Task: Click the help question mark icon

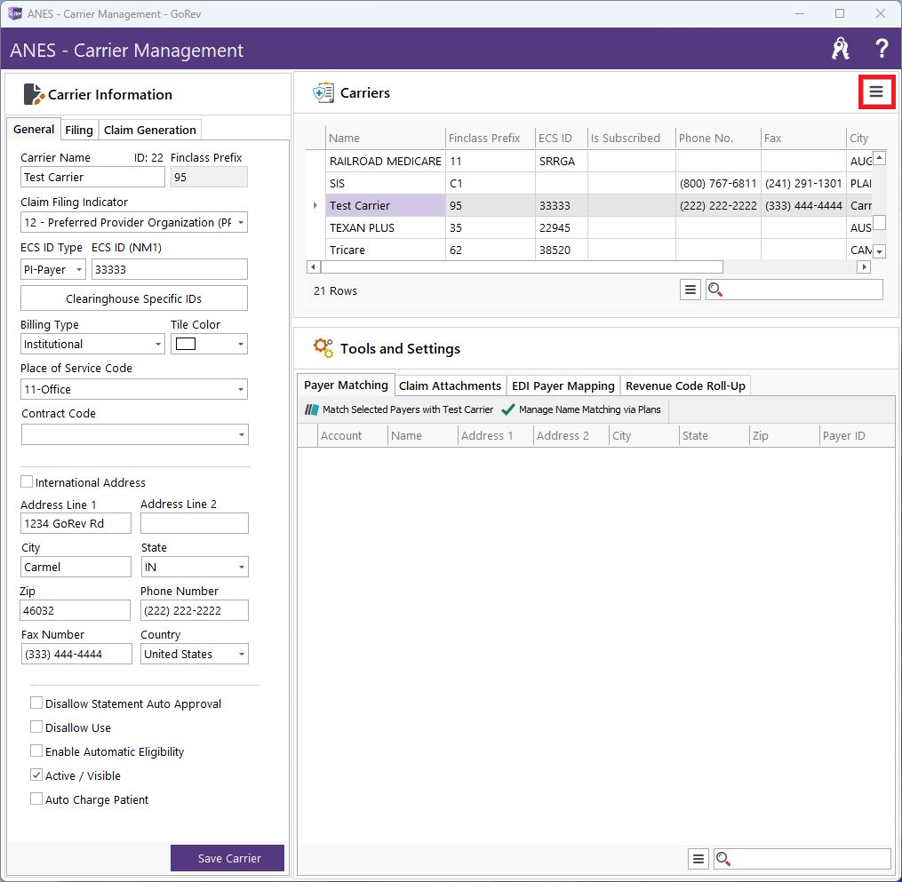Action: point(881,49)
